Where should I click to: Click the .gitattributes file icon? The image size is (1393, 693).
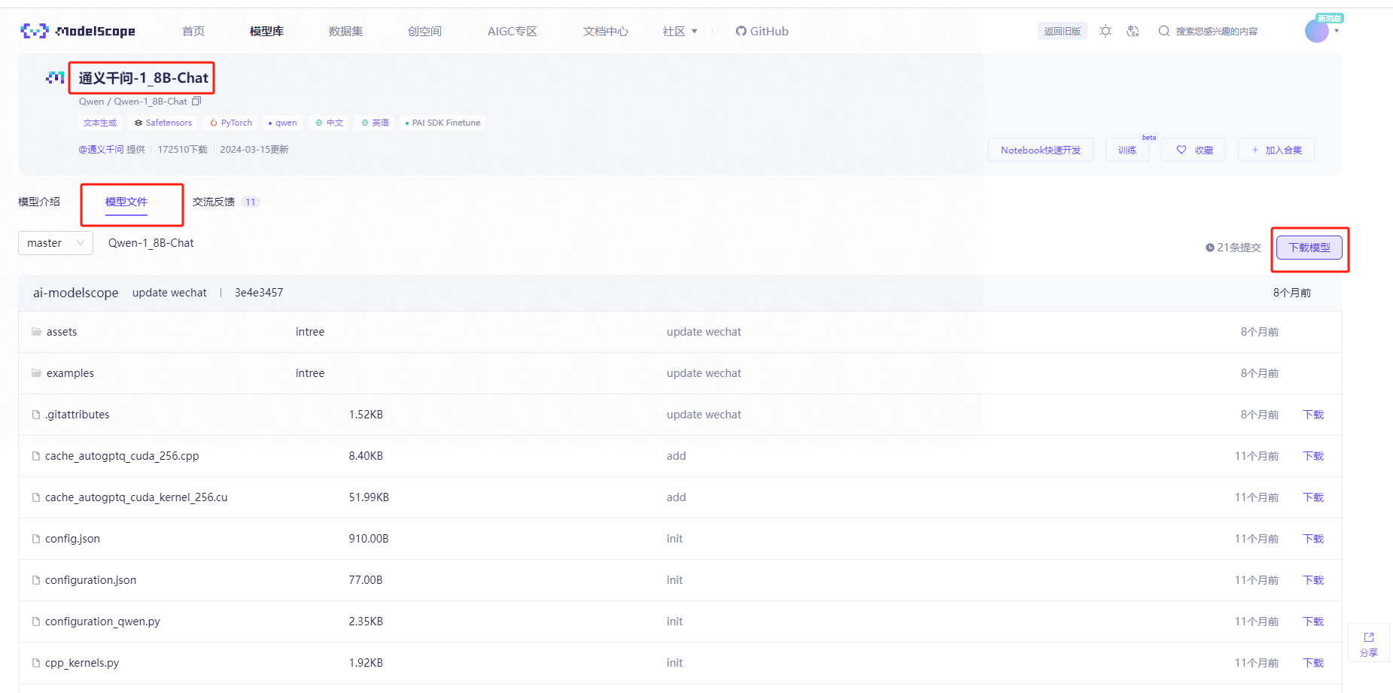(36, 415)
